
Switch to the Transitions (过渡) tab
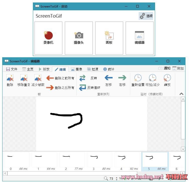click(93, 69)
